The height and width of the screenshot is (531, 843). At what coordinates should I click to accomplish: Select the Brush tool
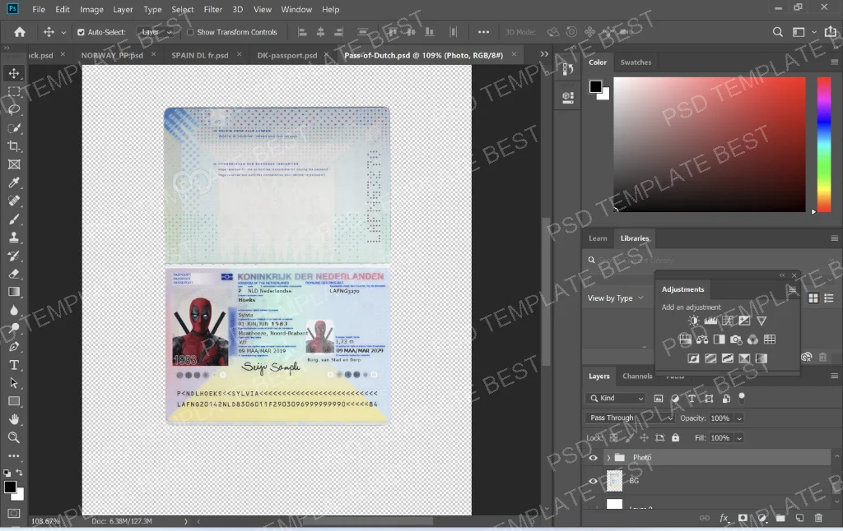(14, 219)
